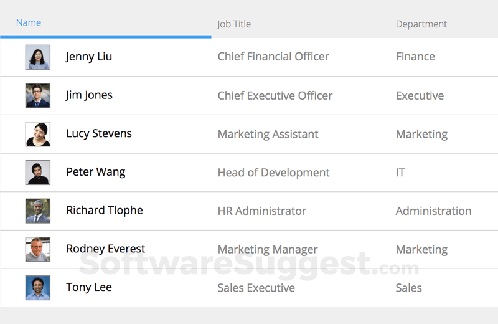
Task: Sort by the Name column header
Action: 29,22
